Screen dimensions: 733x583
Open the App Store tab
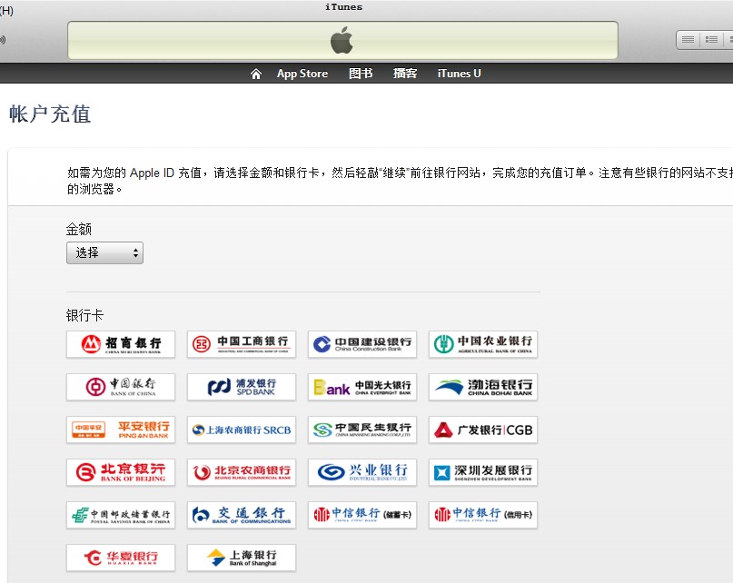point(302,74)
